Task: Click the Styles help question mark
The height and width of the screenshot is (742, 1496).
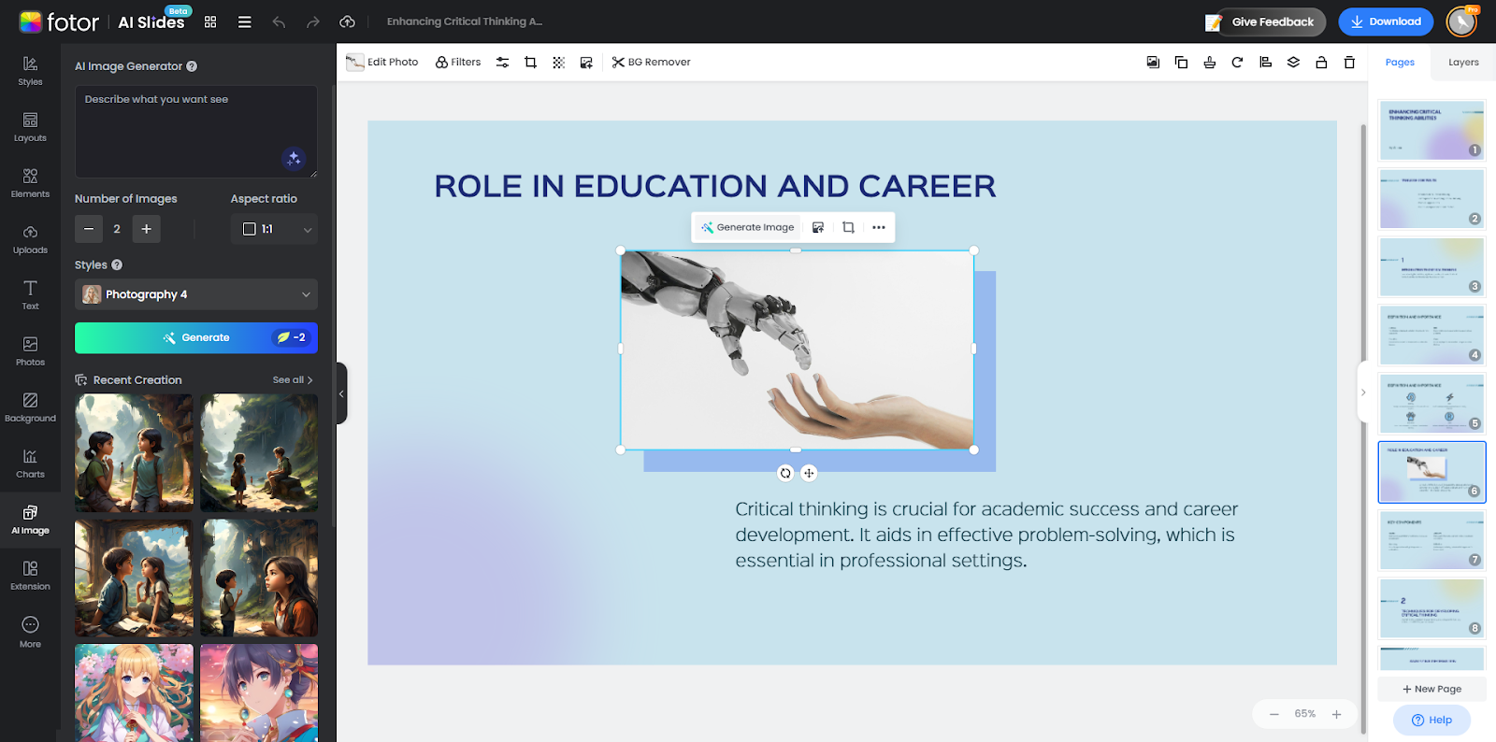Action: tap(117, 265)
